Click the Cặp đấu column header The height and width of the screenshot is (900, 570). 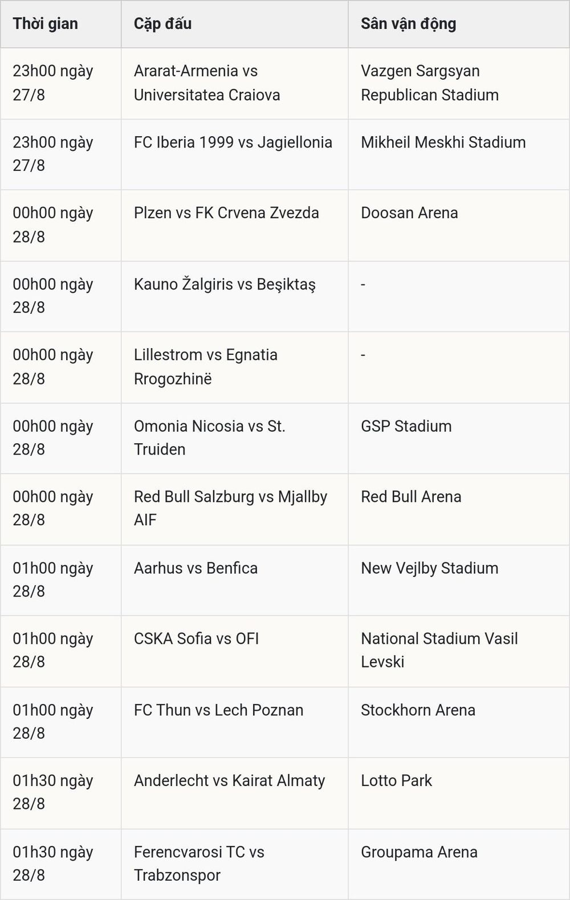coord(162,24)
